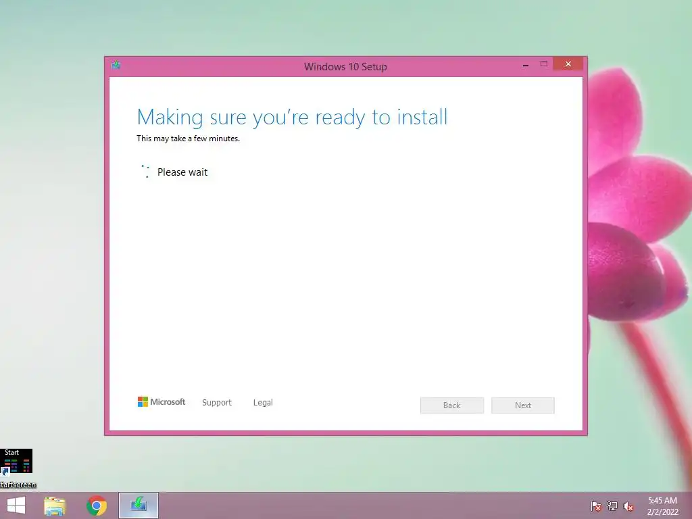Click the Next button
This screenshot has width=692, height=519.
523,405
